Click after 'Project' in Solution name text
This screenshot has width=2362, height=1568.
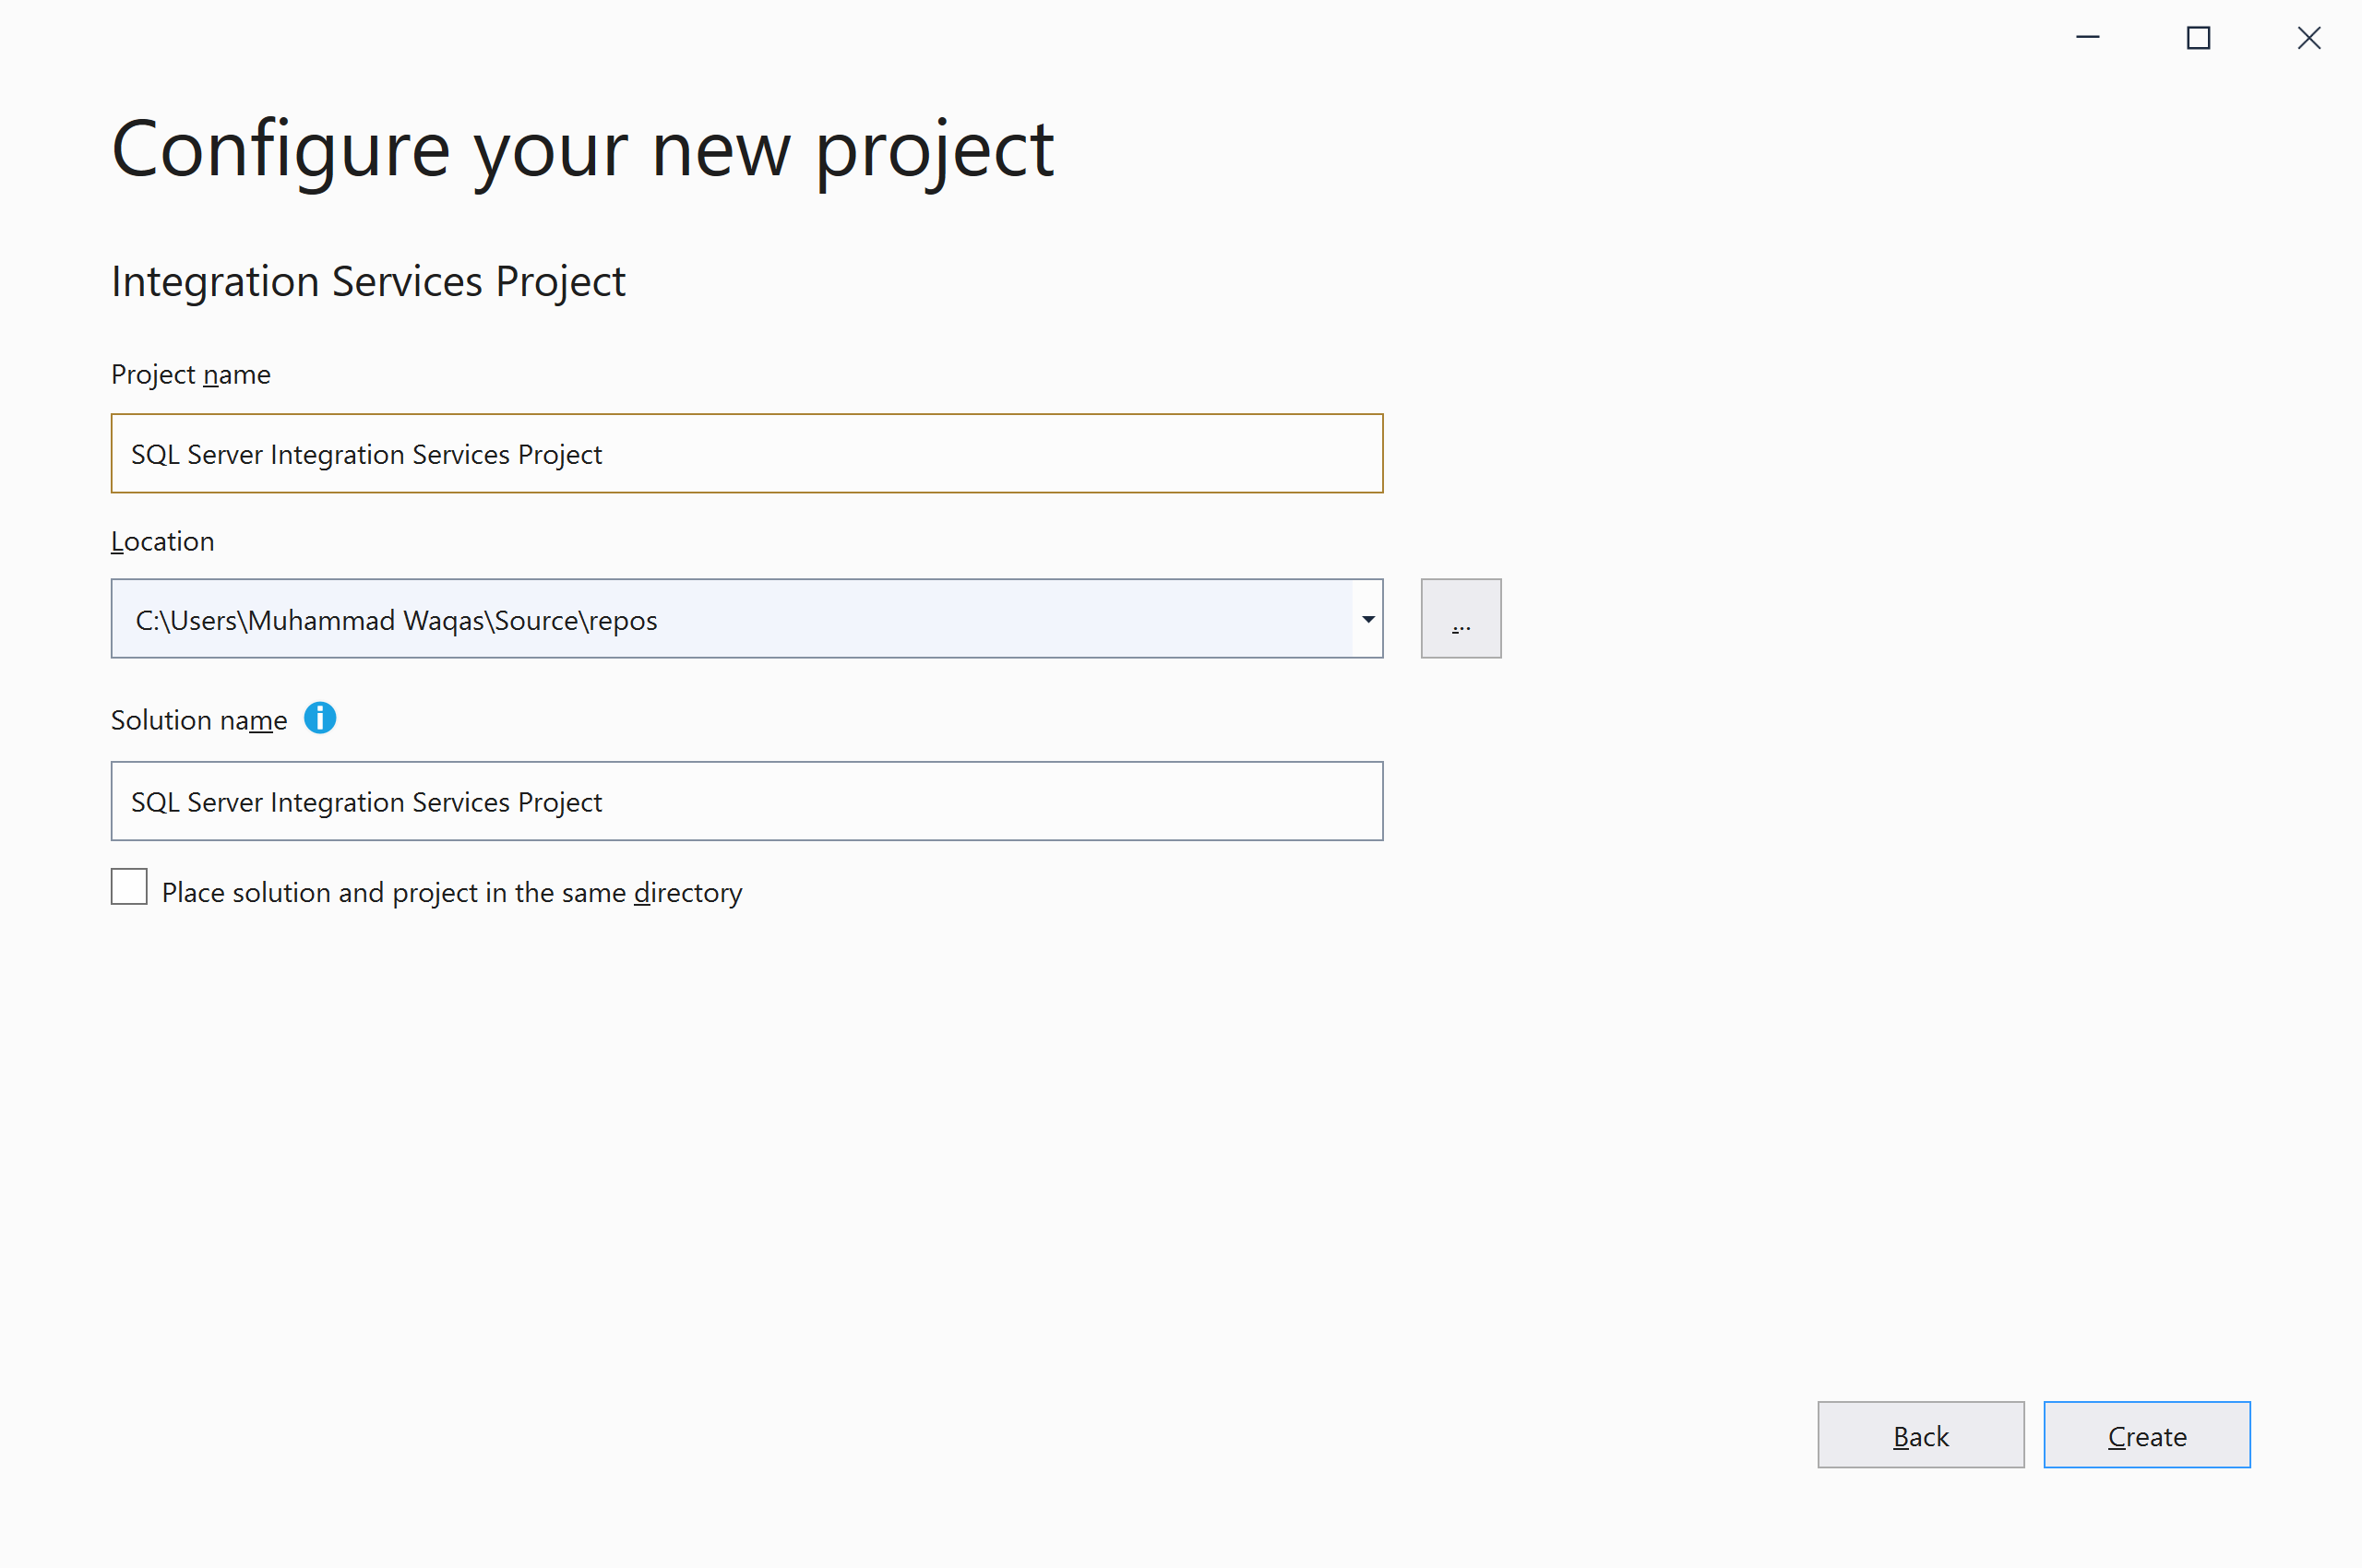606,802
